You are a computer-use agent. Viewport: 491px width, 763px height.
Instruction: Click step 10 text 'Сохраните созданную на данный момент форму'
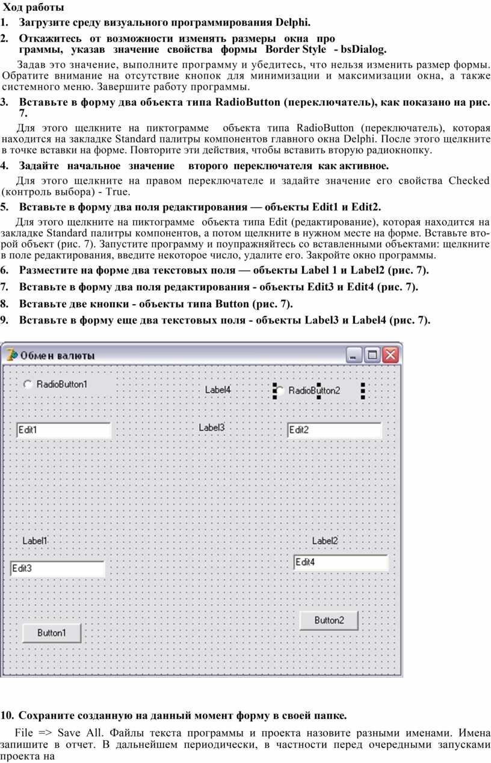[x=150, y=716]
